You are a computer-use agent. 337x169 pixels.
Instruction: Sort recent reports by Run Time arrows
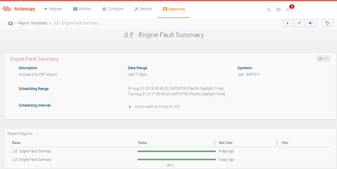[x=277, y=143]
